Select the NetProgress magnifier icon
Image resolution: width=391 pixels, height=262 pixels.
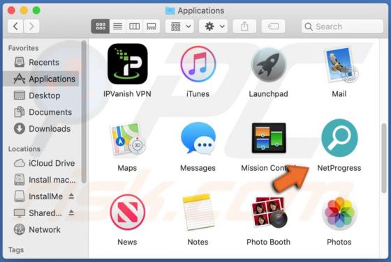(x=339, y=137)
